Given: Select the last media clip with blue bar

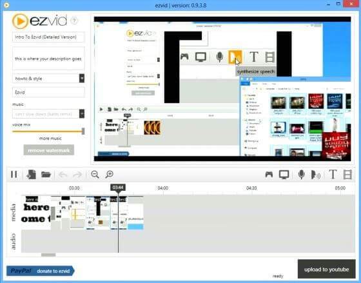Looking at the screenshot, I should [135, 213].
